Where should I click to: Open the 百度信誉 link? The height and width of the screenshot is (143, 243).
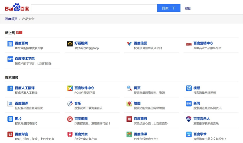[140, 43]
